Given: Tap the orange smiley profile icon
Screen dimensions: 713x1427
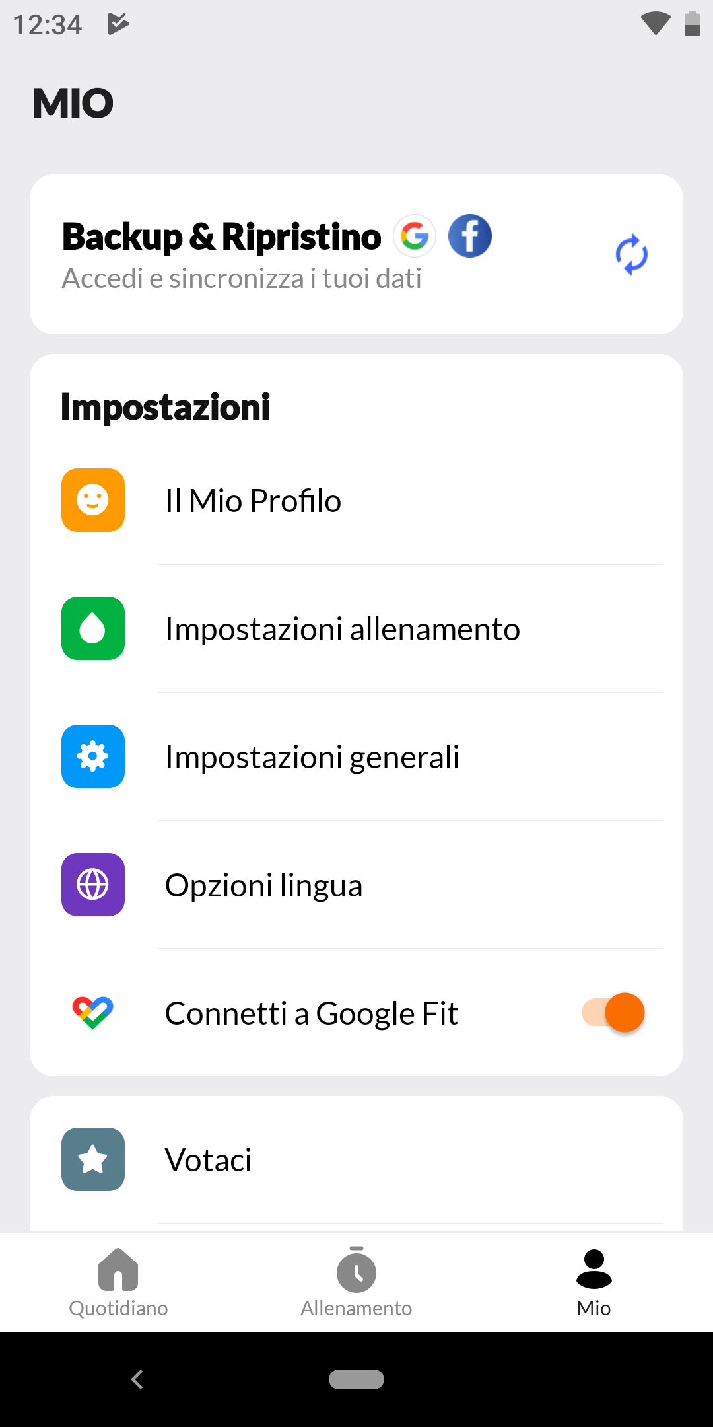Looking at the screenshot, I should (93, 500).
